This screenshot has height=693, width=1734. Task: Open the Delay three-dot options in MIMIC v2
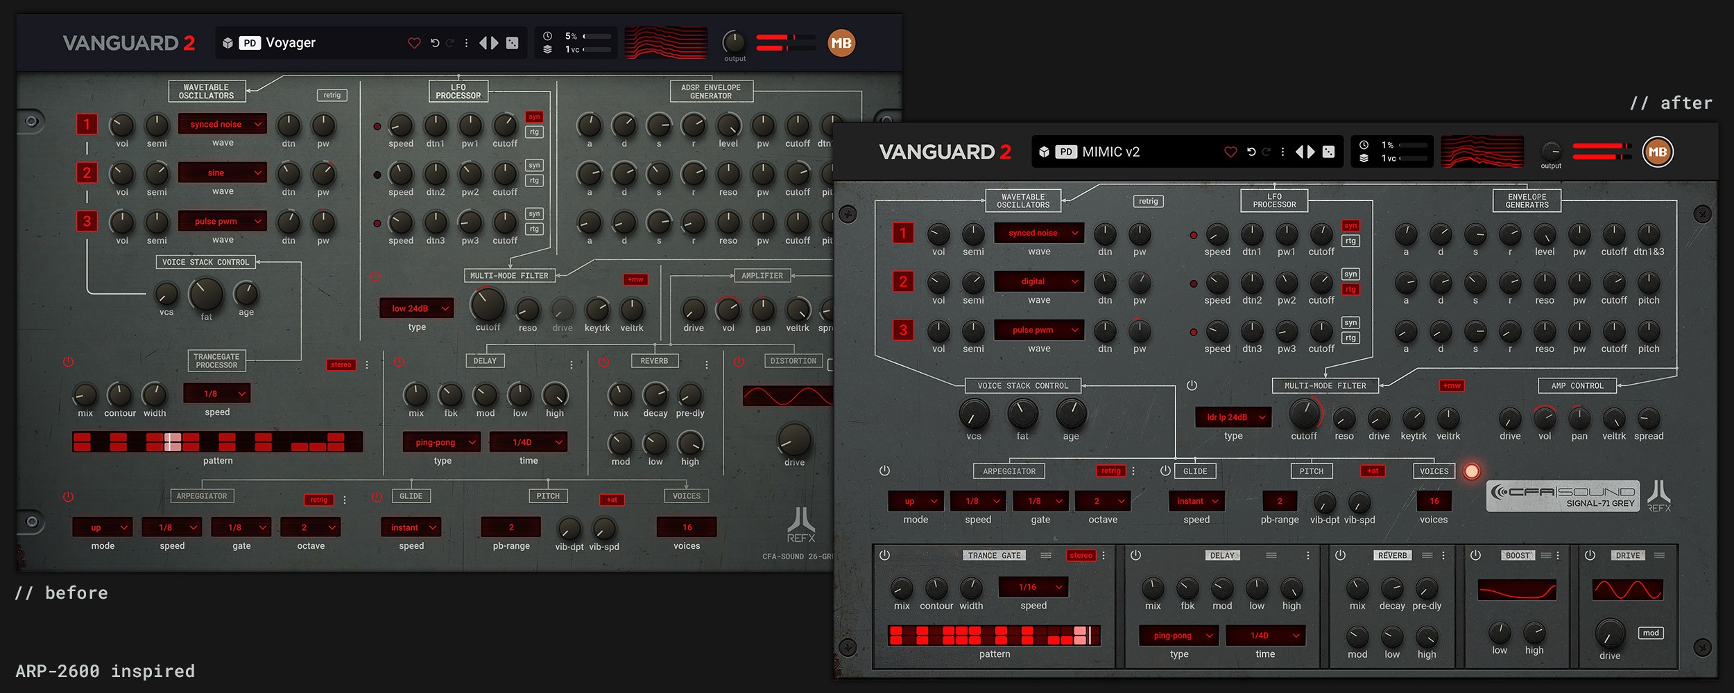click(1308, 555)
